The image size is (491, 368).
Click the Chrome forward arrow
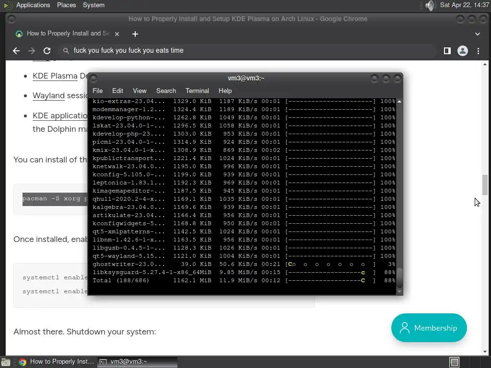coord(32,51)
